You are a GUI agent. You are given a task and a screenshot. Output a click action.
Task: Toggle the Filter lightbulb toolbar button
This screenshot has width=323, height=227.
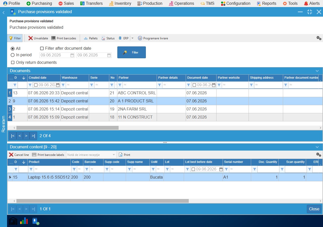coord(15,38)
